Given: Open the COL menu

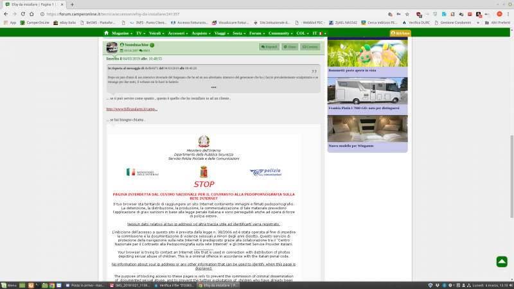Looking at the screenshot, I should (303, 33).
